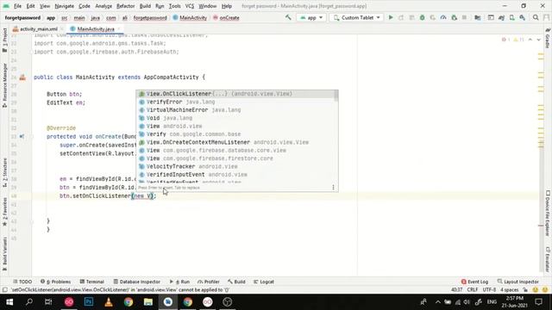Open the AVD Manager icon
Image resolution: width=552 pixels, height=310 pixels.
click(511, 17)
